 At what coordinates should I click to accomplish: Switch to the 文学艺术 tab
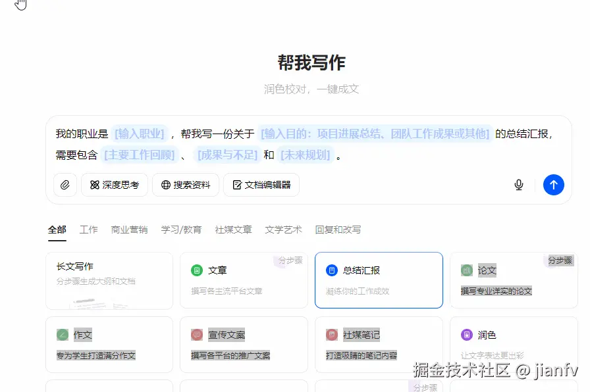pyautogui.click(x=283, y=230)
